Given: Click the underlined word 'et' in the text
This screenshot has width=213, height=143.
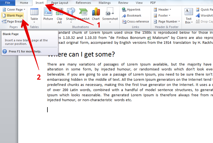Looking at the screenshot, I should tap(149, 38).
